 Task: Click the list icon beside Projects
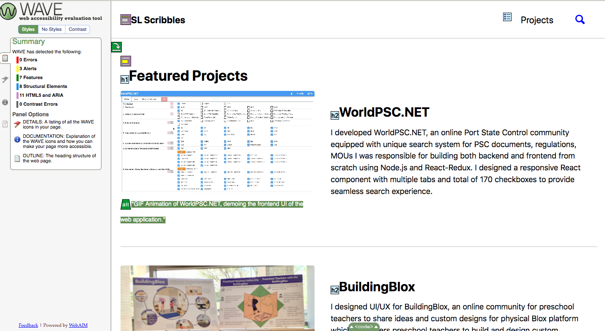point(507,17)
